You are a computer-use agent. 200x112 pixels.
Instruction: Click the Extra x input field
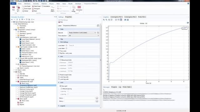[x=80, y=98]
